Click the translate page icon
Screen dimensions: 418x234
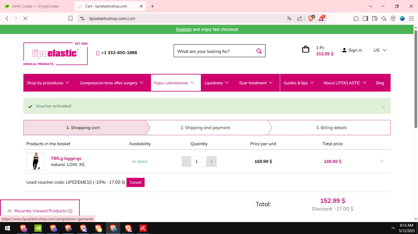pyautogui.click(x=289, y=19)
